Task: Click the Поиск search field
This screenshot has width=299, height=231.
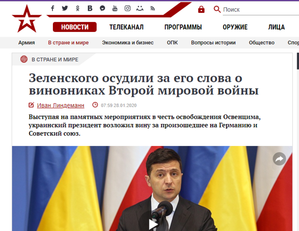Action: tap(261, 9)
